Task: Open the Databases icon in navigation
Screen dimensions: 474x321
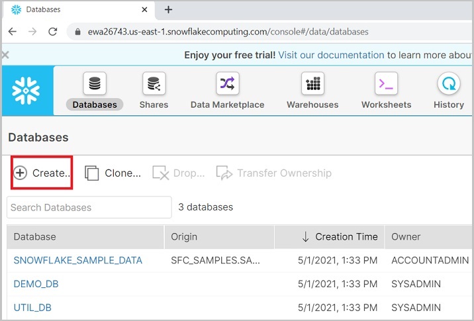Action: [95, 84]
